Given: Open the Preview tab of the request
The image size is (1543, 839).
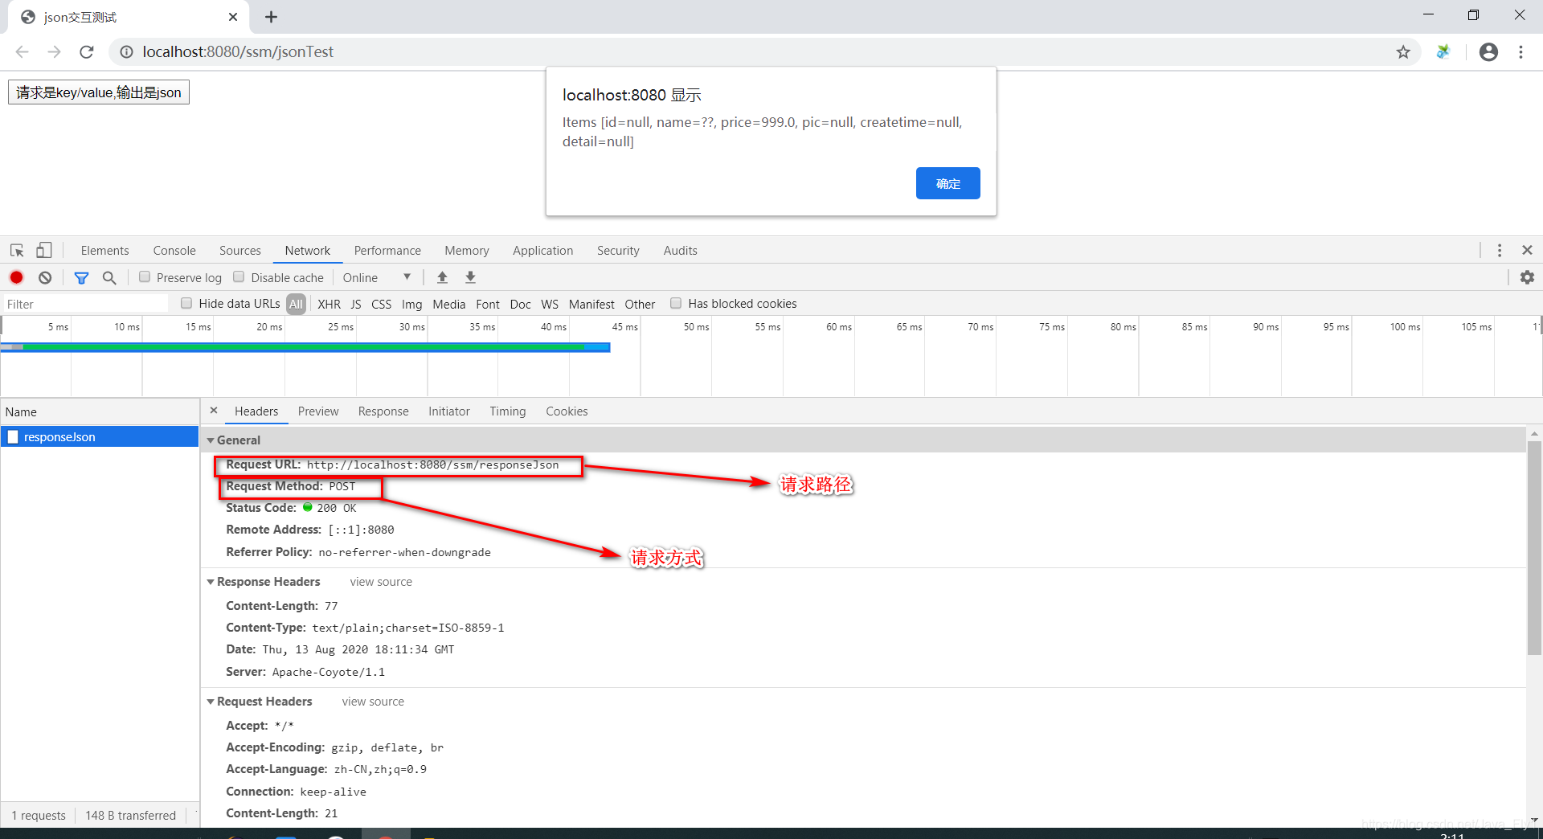Looking at the screenshot, I should click(318, 411).
